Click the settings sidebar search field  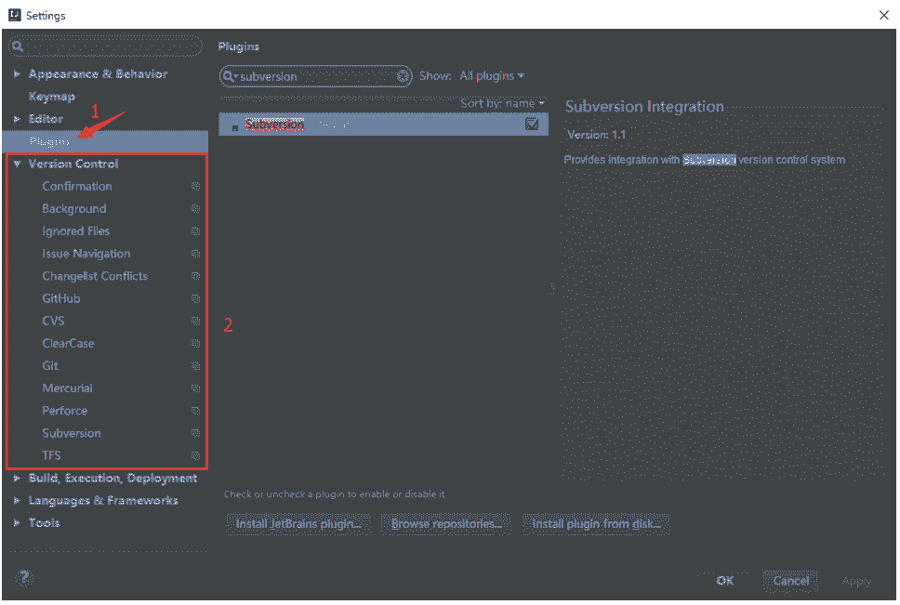click(107, 46)
